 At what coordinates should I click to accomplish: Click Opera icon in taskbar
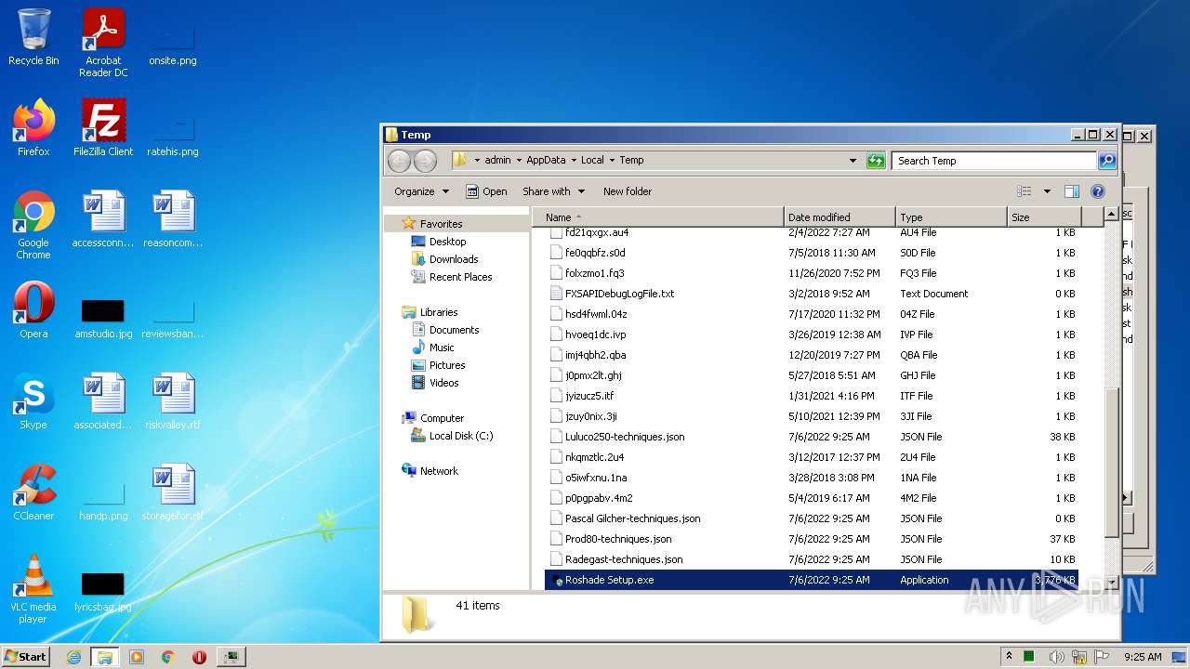point(199,657)
